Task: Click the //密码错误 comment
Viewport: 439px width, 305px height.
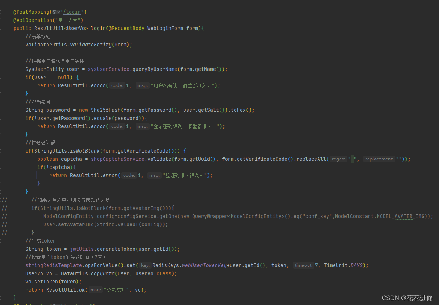Action: click(x=38, y=102)
